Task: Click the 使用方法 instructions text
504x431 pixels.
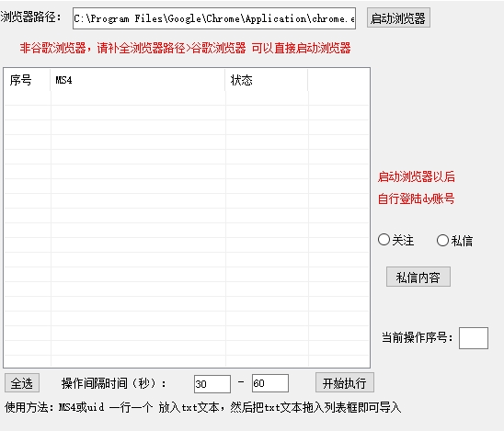Action: [x=203, y=407]
